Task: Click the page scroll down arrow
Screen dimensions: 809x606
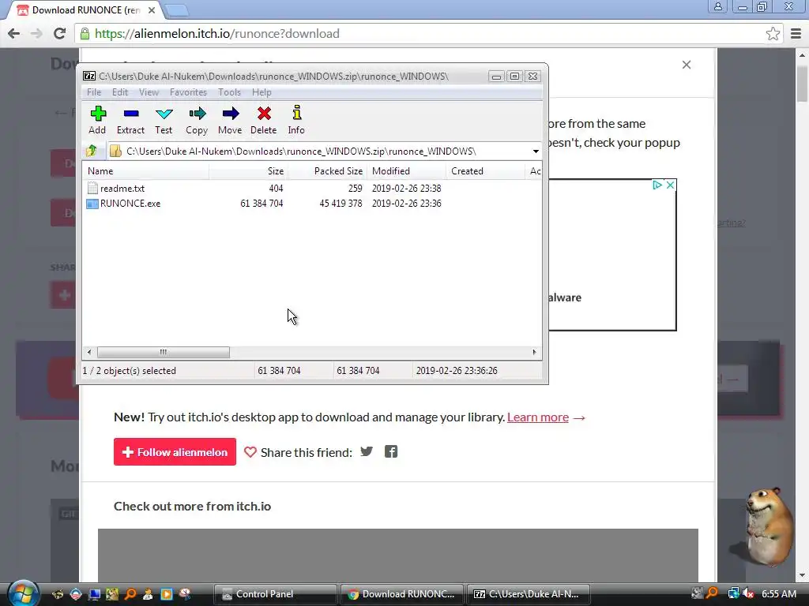Action: tap(802, 575)
